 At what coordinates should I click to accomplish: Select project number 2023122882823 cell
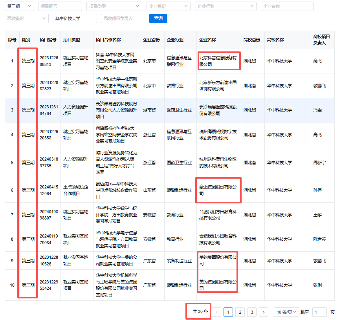pyautogui.click(x=49, y=86)
